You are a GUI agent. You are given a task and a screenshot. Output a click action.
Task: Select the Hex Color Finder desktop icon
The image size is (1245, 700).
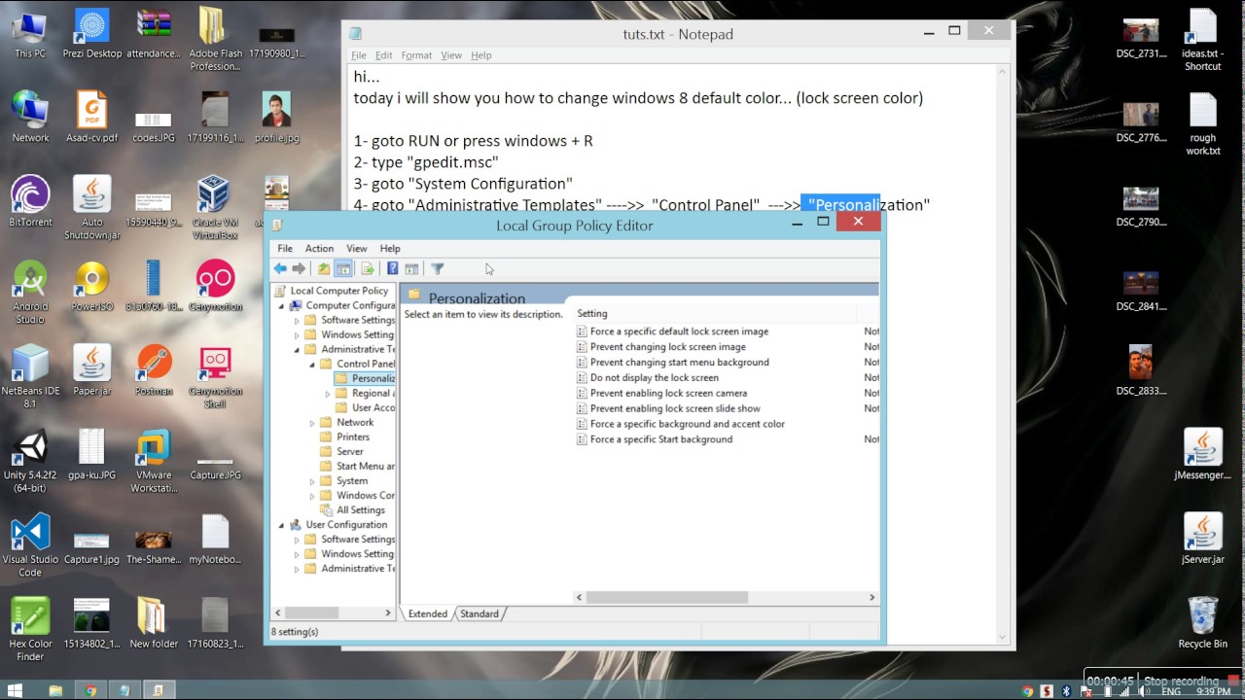coord(30,631)
